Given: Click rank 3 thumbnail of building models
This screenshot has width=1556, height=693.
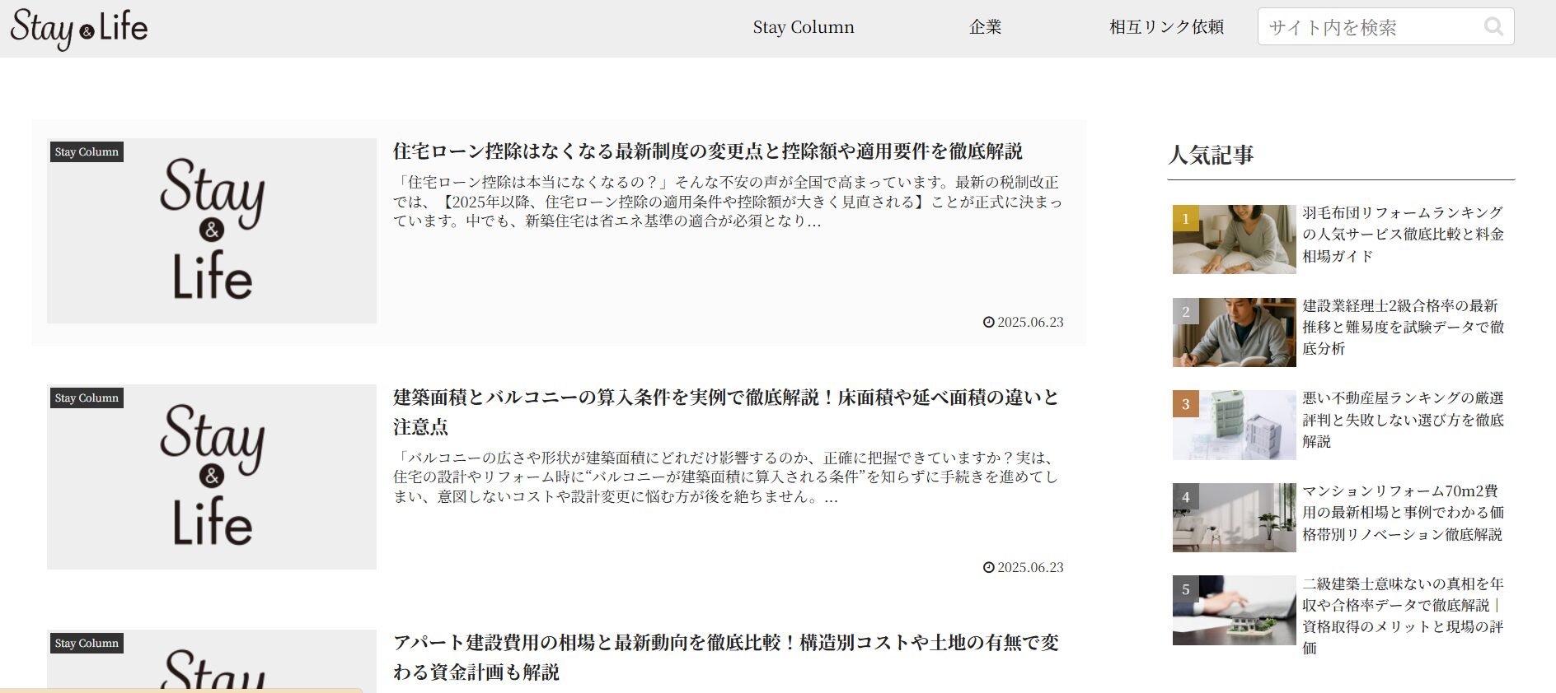Looking at the screenshot, I should pos(1235,425).
